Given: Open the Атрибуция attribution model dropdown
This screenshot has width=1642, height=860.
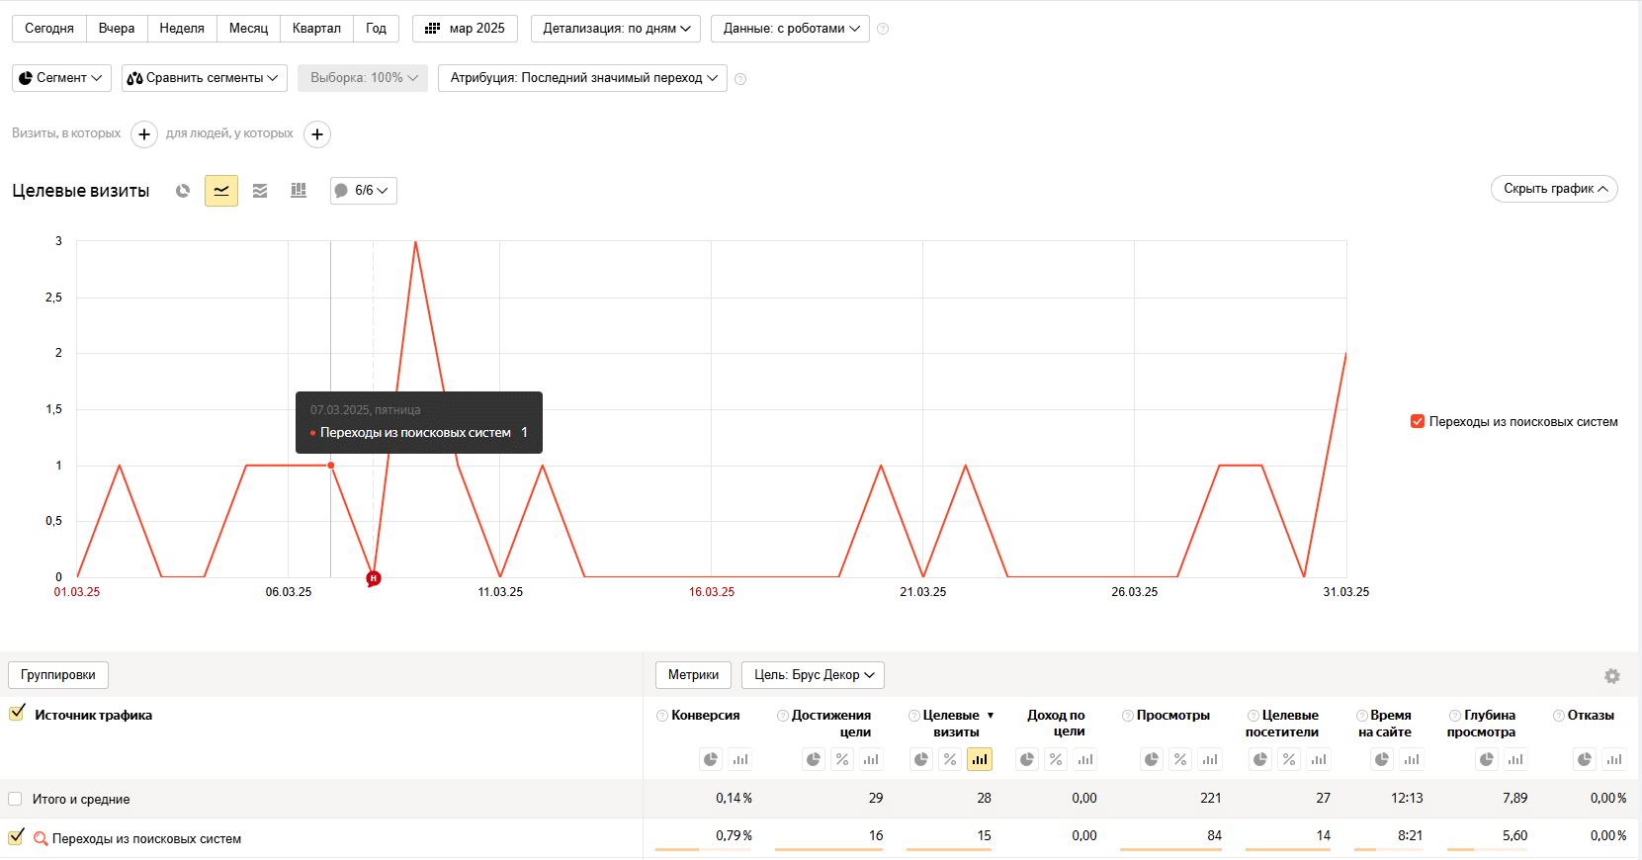Looking at the screenshot, I should click(582, 78).
